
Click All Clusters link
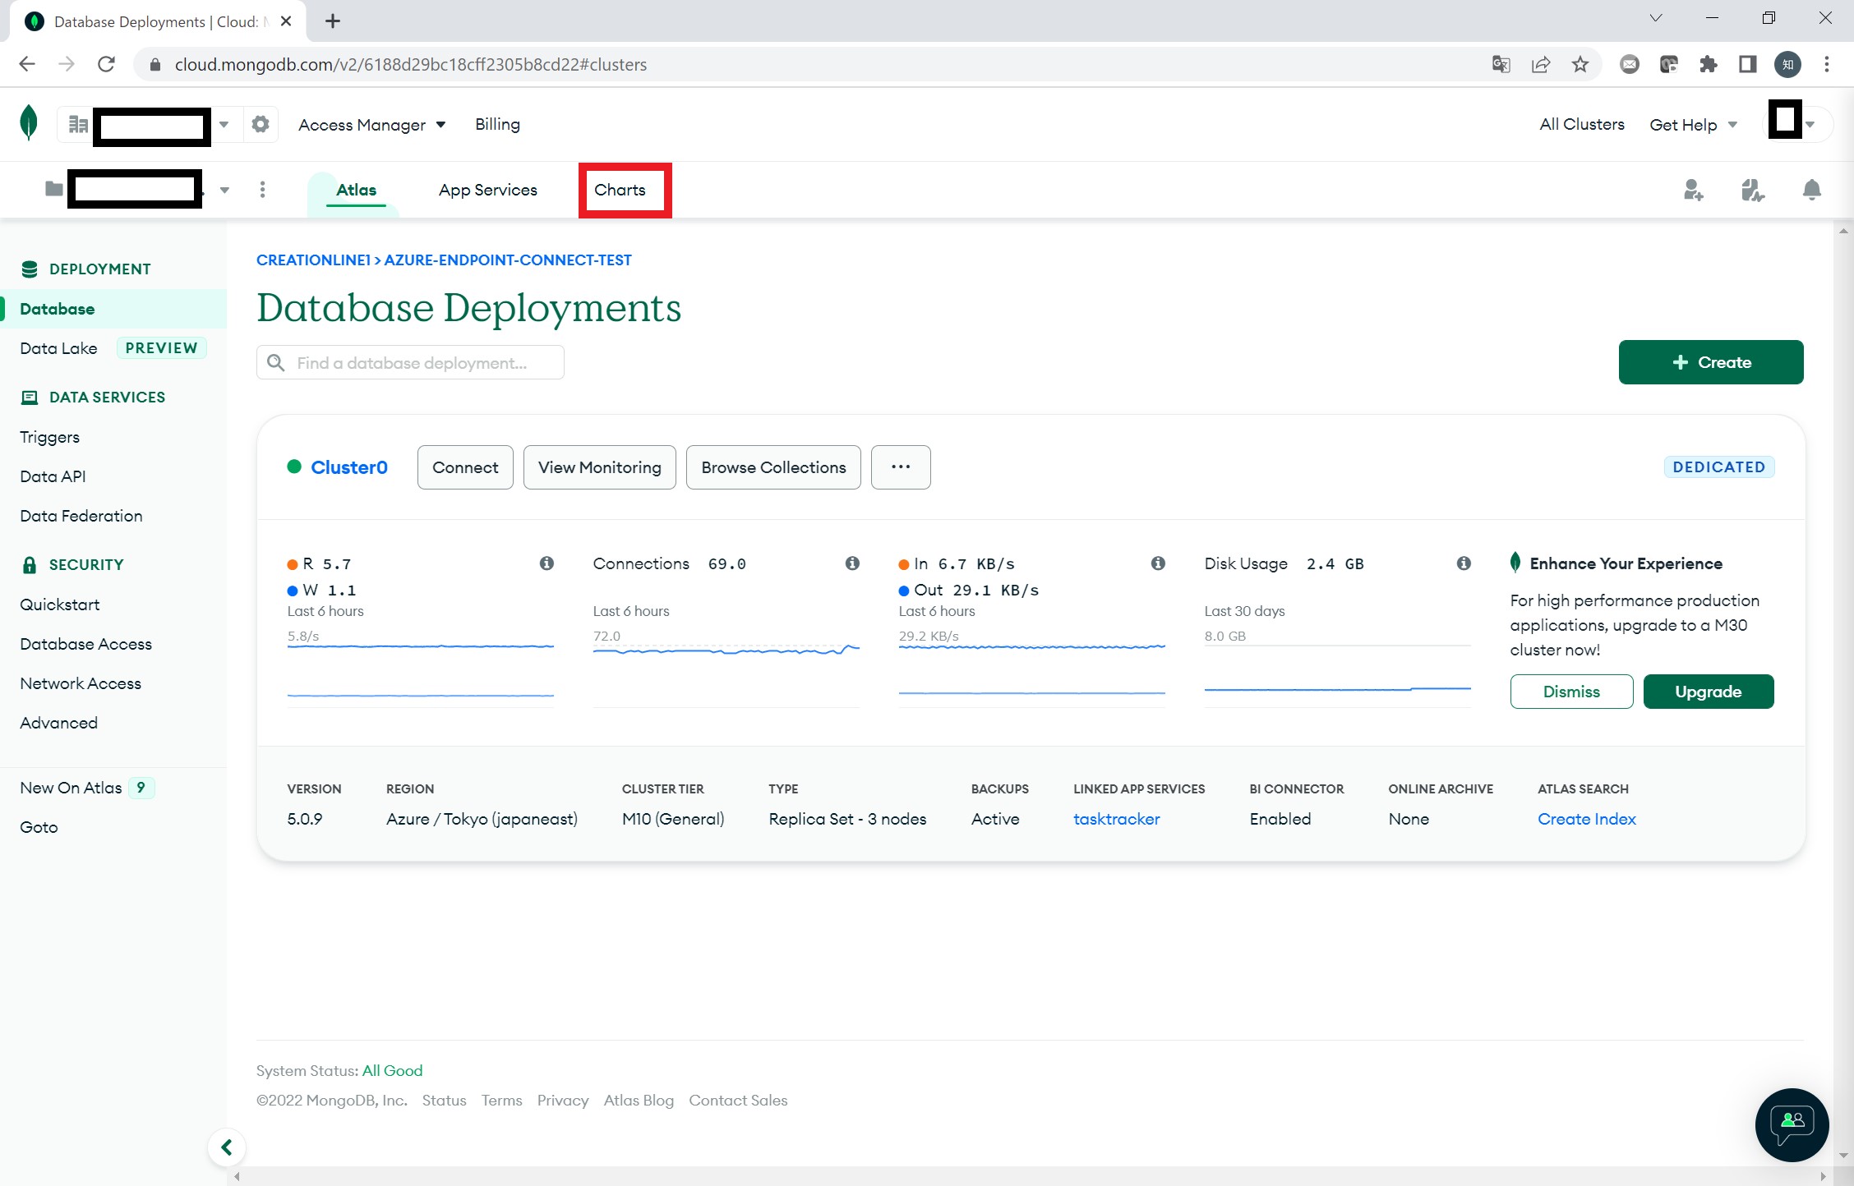pyautogui.click(x=1582, y=124)
